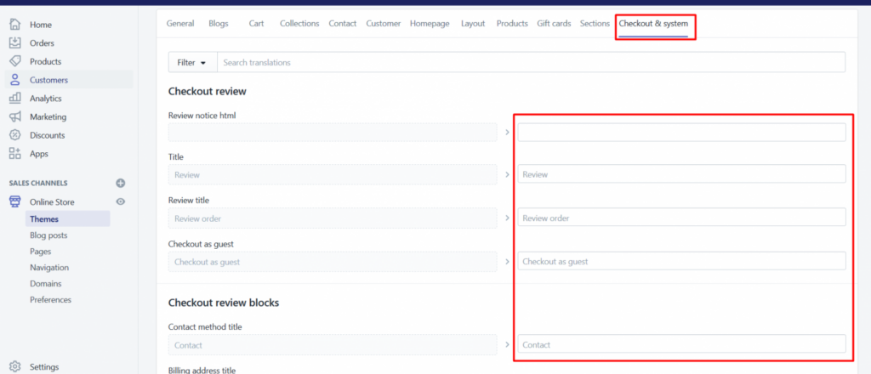Click the Apps grid icon
The width and height of the screenshot is (871, 374).
pyautogui.click(x=14, y=154)
